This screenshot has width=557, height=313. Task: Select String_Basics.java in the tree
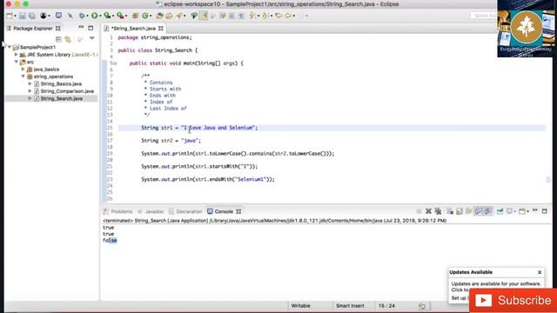pos(61,83)
